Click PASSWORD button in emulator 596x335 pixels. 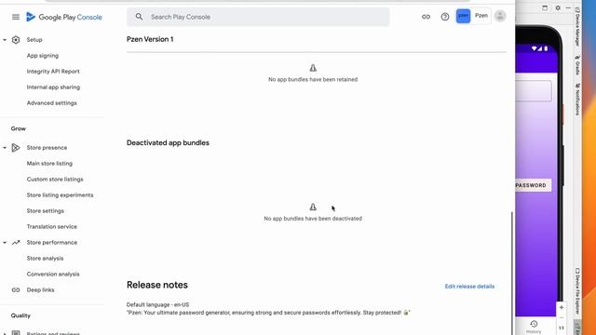(x=533, y=185)
